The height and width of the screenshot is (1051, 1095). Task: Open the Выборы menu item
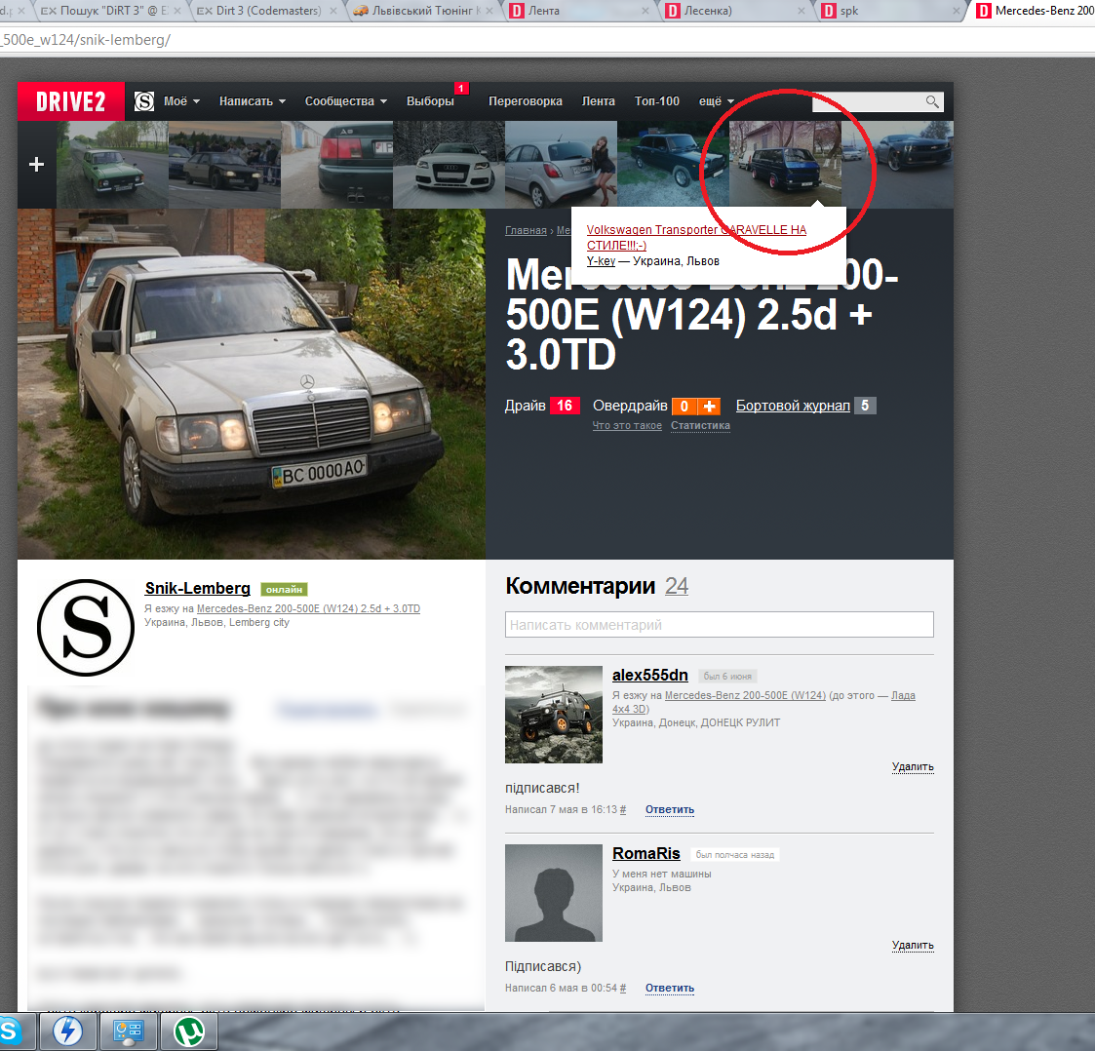(x=430, y=101)
